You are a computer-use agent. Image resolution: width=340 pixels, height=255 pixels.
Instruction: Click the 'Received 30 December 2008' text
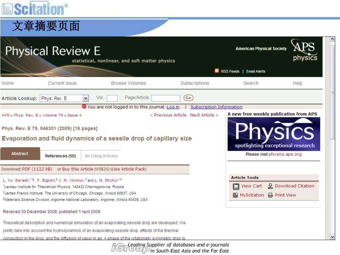click(x=30, y=212)
